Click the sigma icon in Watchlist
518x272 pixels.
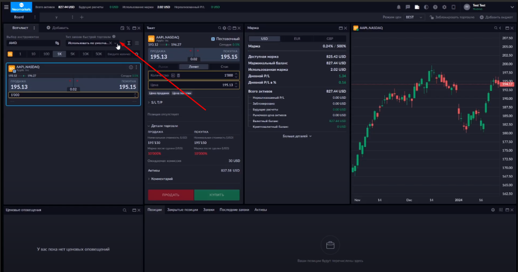click(x=129, y=43)
